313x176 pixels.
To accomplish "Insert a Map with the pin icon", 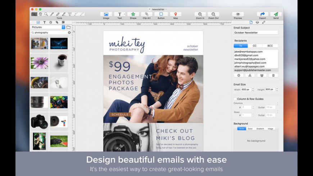I will point(176,14).
